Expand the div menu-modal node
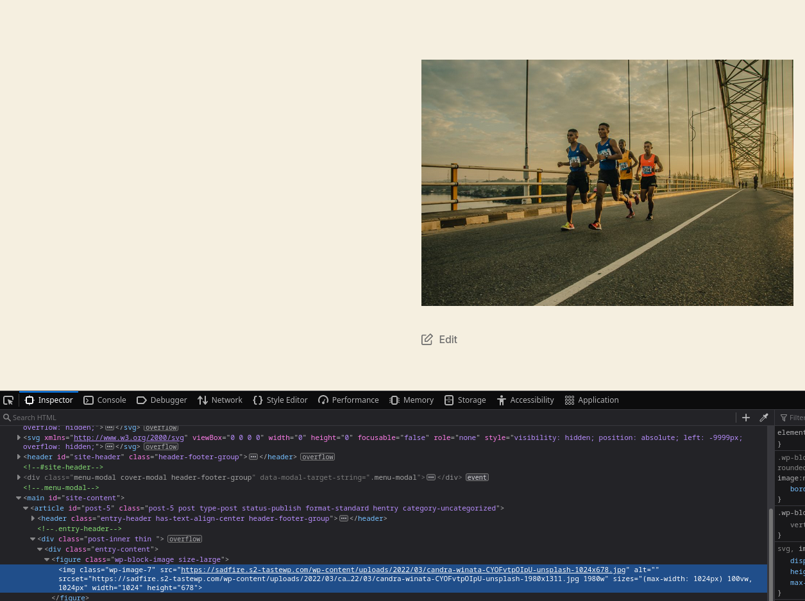805x601 pixels. (x=19, y=477)
